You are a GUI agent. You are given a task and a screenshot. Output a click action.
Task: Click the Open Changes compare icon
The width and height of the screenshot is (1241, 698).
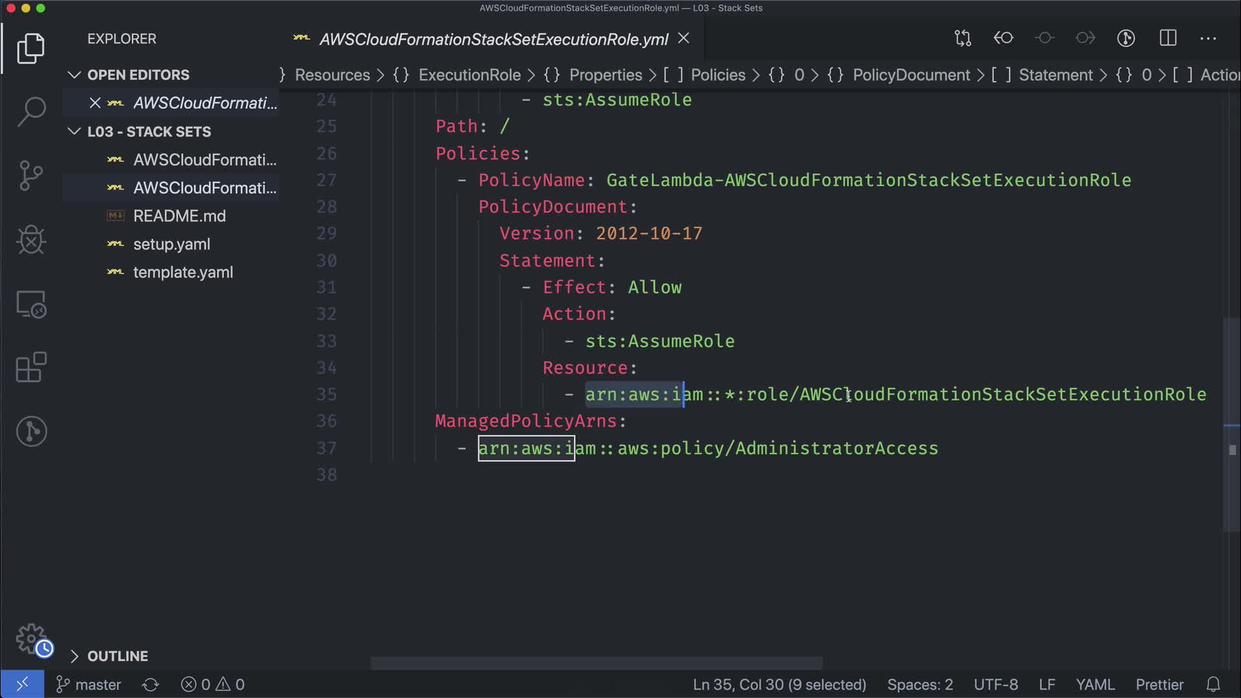(x=962, y=38)
